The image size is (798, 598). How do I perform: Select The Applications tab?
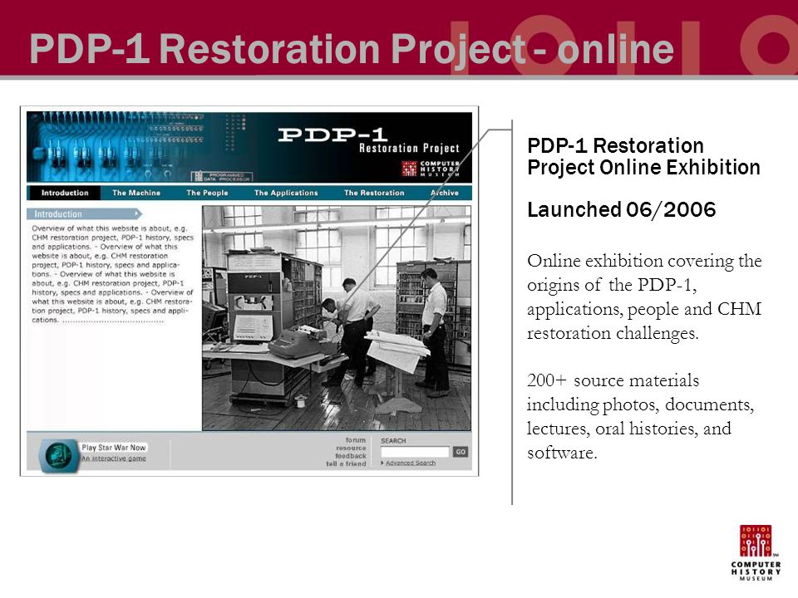tap(286, 193)
